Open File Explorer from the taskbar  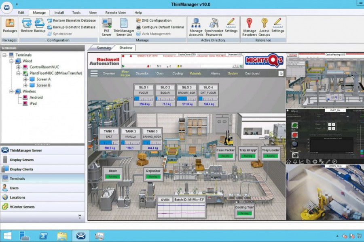(62, 236)
